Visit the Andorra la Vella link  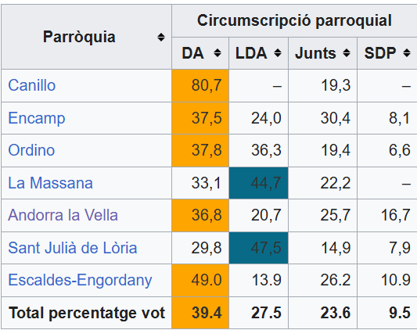point(63,215)
